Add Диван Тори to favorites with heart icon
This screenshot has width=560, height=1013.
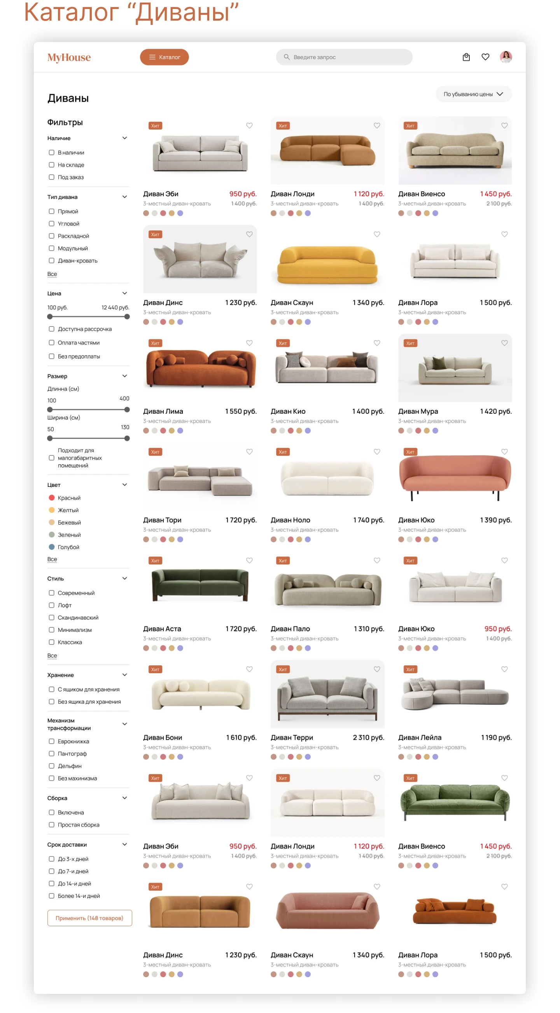pos(249,451)
